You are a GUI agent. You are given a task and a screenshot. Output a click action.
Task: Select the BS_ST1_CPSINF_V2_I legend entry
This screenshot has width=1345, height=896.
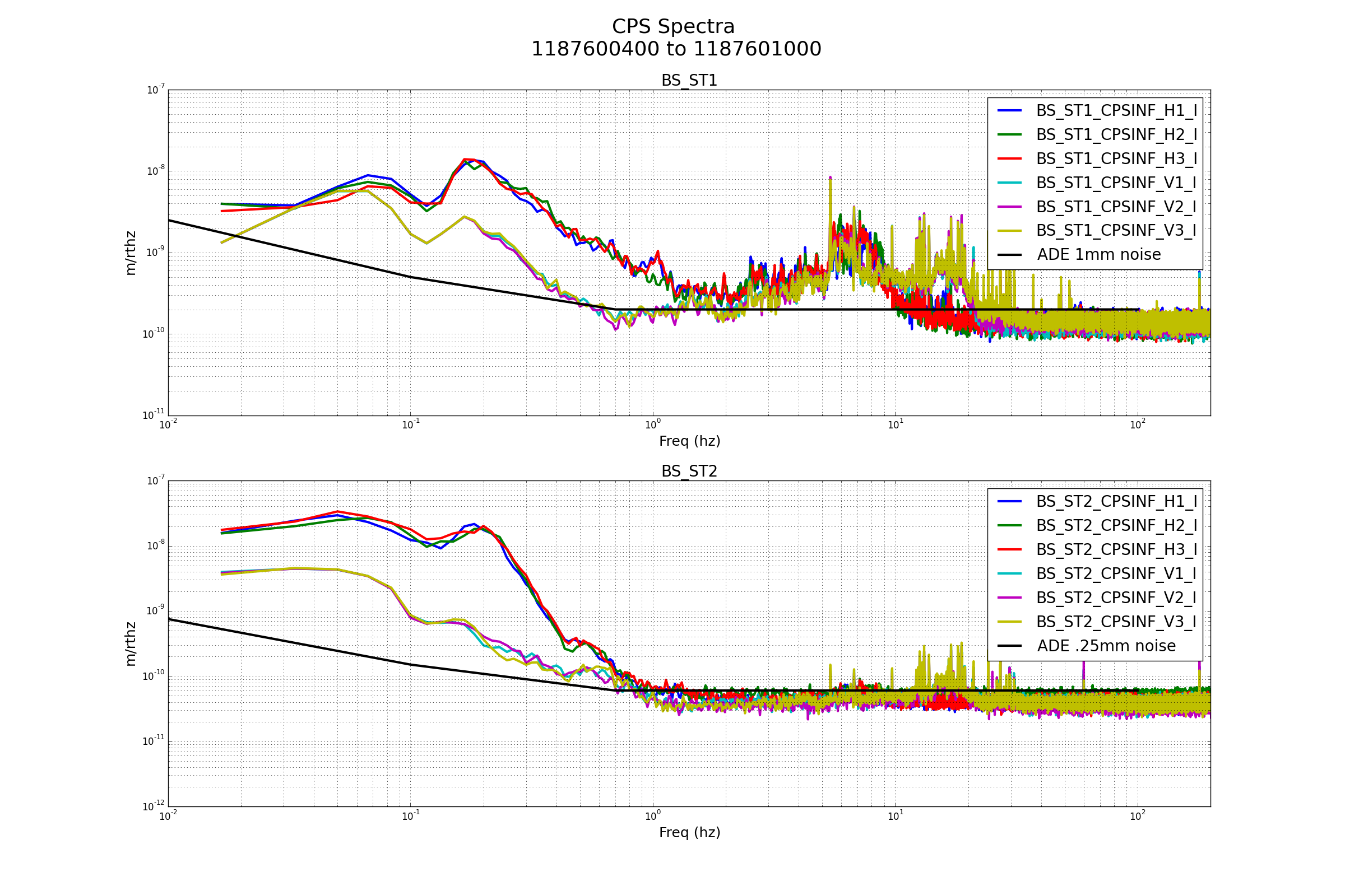pyautogui.click(x=1116, y=207)
